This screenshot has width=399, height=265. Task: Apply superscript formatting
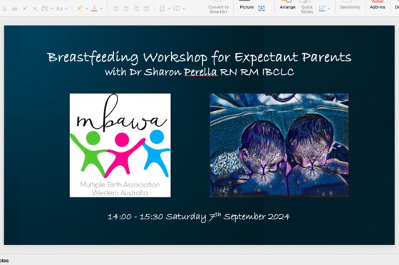coord(25,9)
